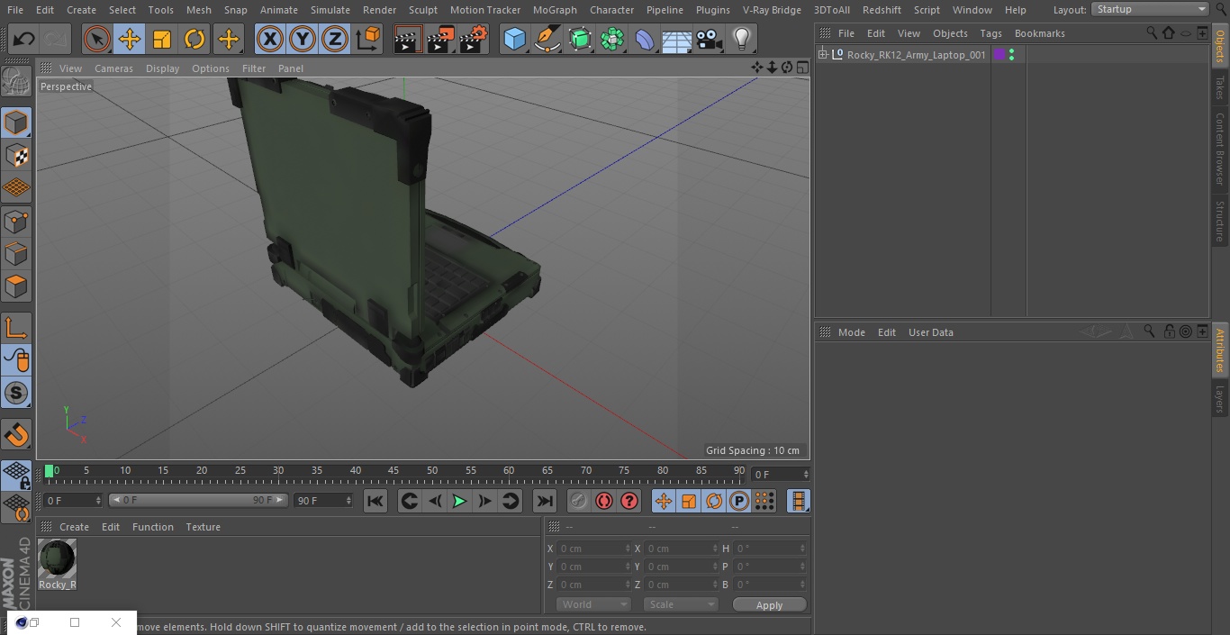Click Make Editable icon
The width and height of the screenshot is (1230, 635).
16,82
